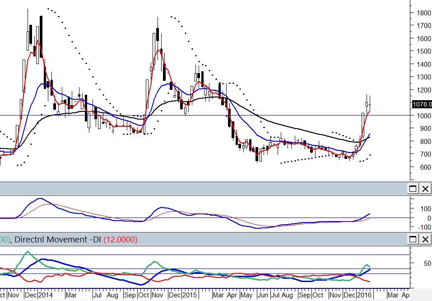Select the 900 price scale label
The height and width of the screenshot is (301, 432).
(426, 128)
